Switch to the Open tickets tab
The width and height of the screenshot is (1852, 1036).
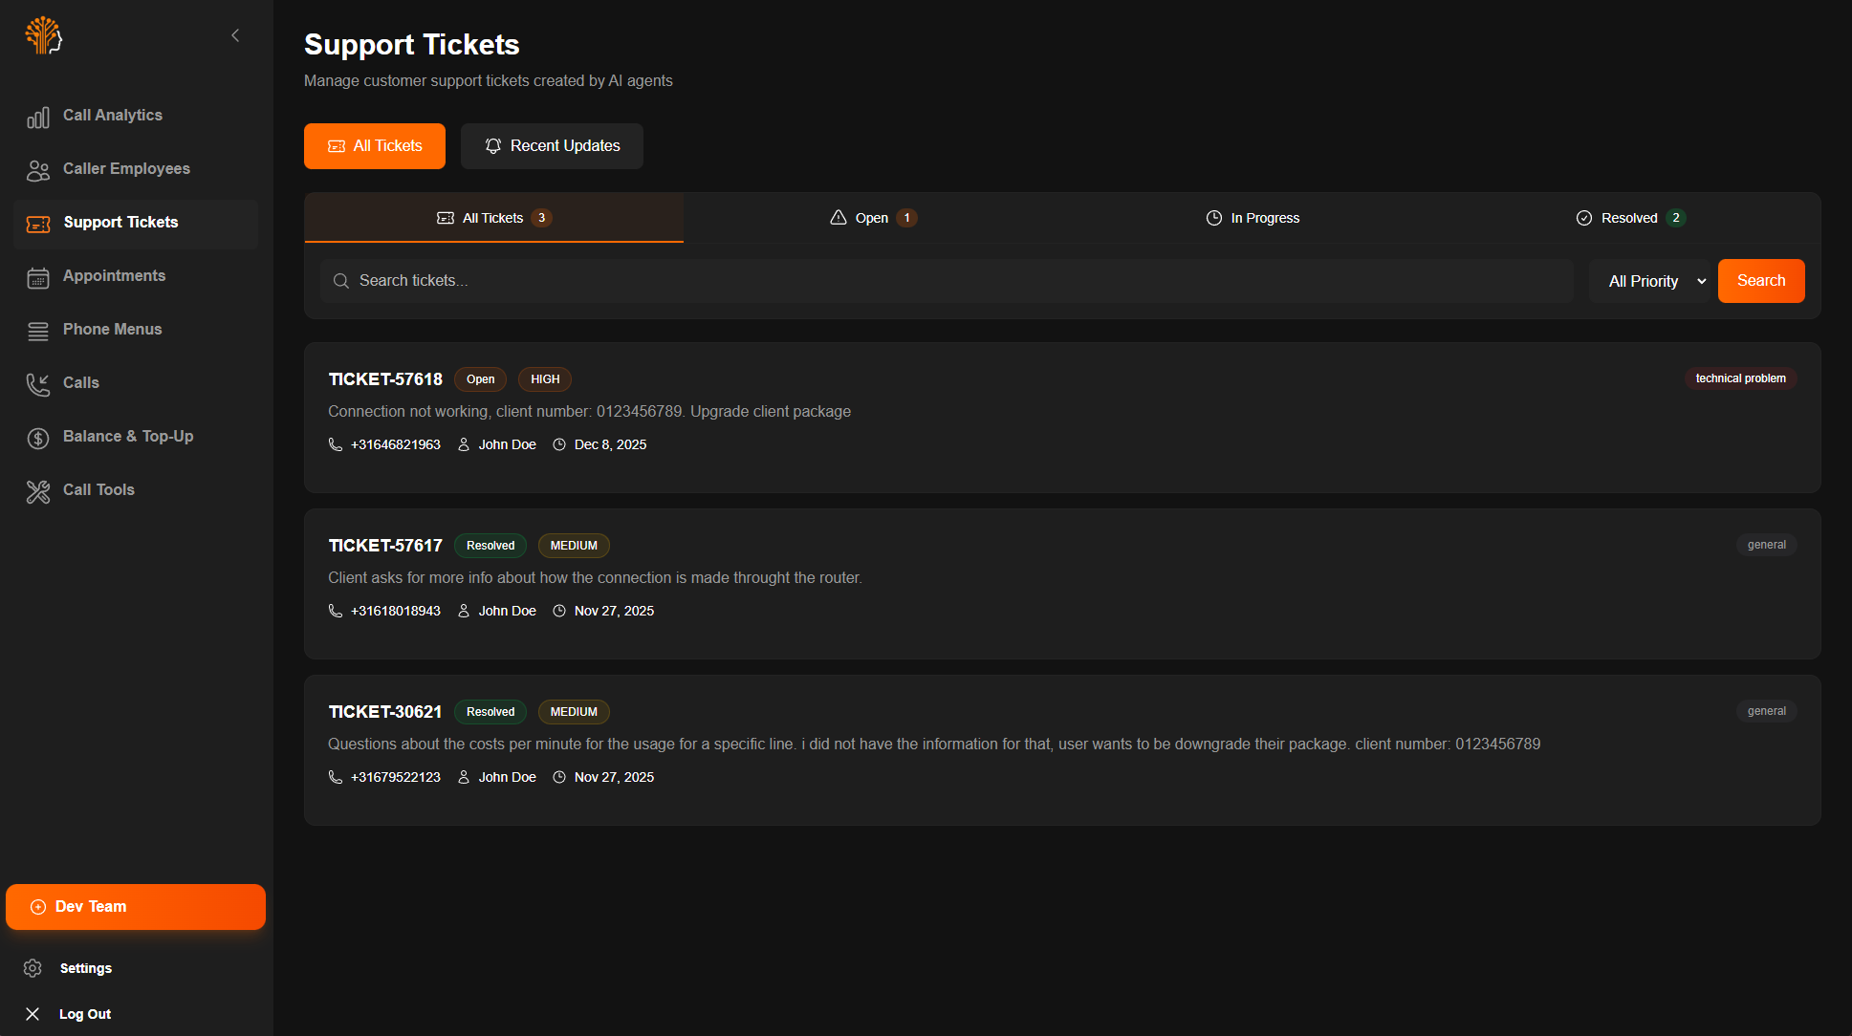coord(872,218)
